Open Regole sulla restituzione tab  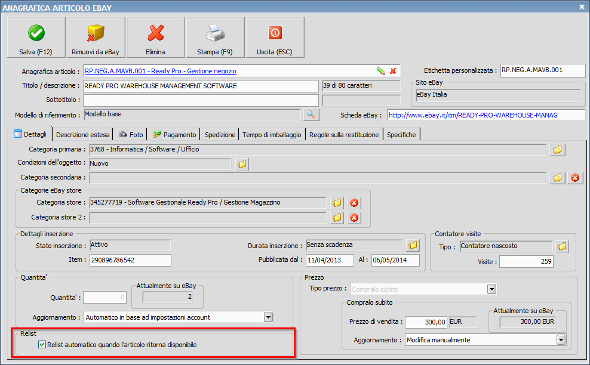click(344, 135)
